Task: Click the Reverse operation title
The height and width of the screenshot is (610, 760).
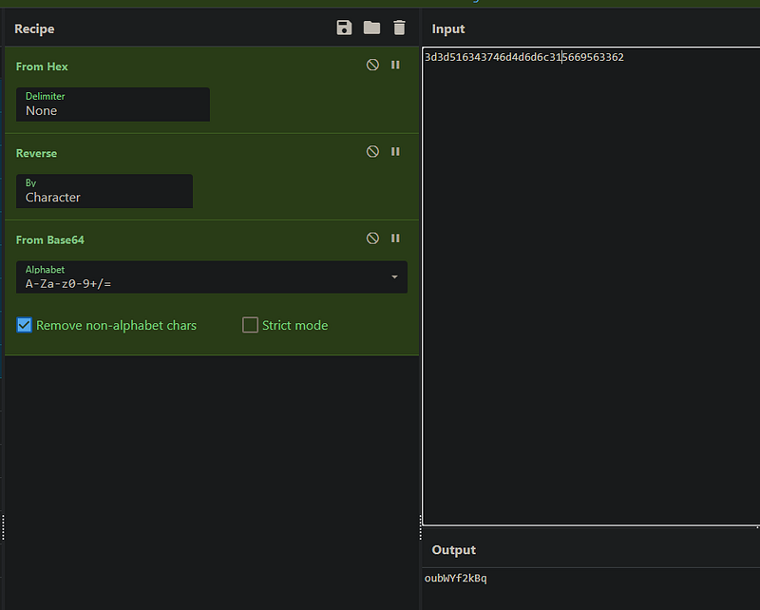Action: pos(36,153)
